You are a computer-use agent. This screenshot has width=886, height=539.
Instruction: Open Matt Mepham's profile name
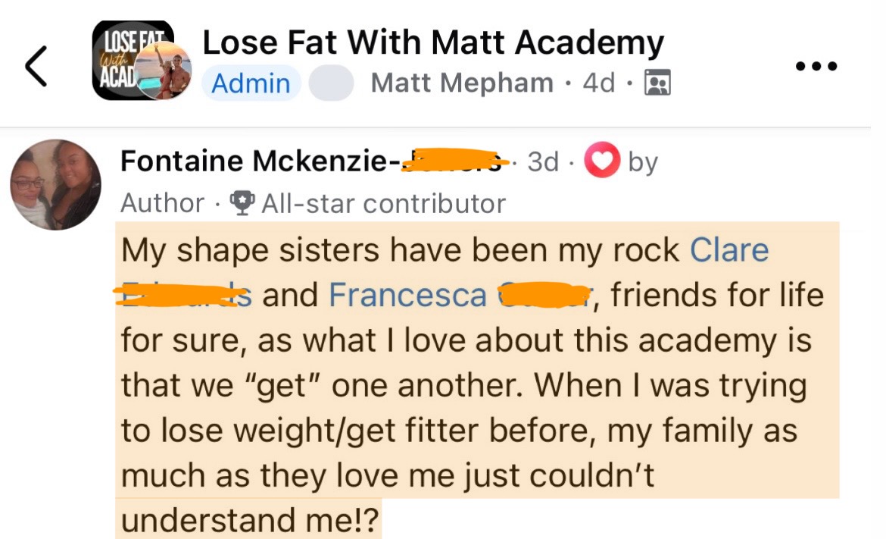tap(462, 83)
